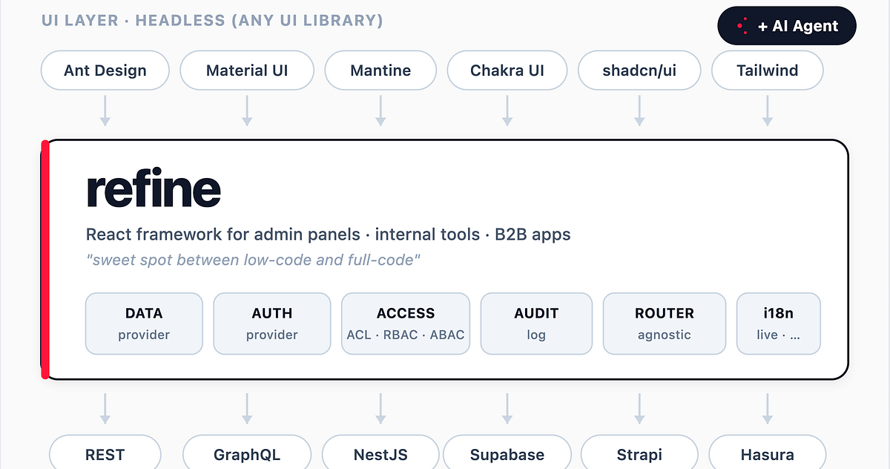Click the arrow below Mantine pill

[380, 111]
